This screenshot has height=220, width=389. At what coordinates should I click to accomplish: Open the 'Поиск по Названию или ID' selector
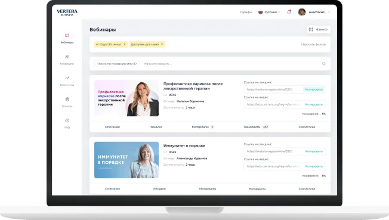click(x=117, y=64)
